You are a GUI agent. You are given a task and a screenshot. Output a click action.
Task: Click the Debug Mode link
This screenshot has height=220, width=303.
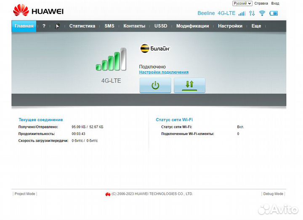coord(273,194)
